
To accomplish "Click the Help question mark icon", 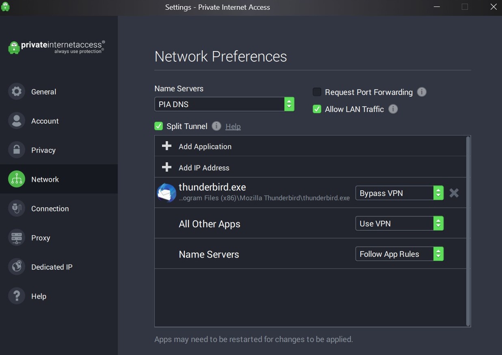I will [x=17, y=296].
